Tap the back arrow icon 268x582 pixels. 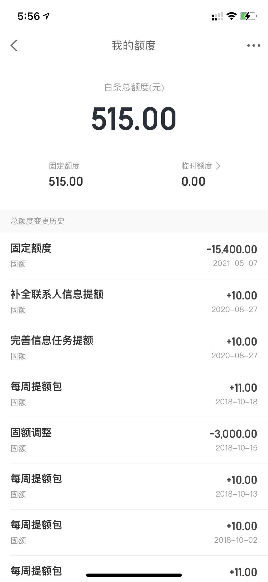click(14, 45)
